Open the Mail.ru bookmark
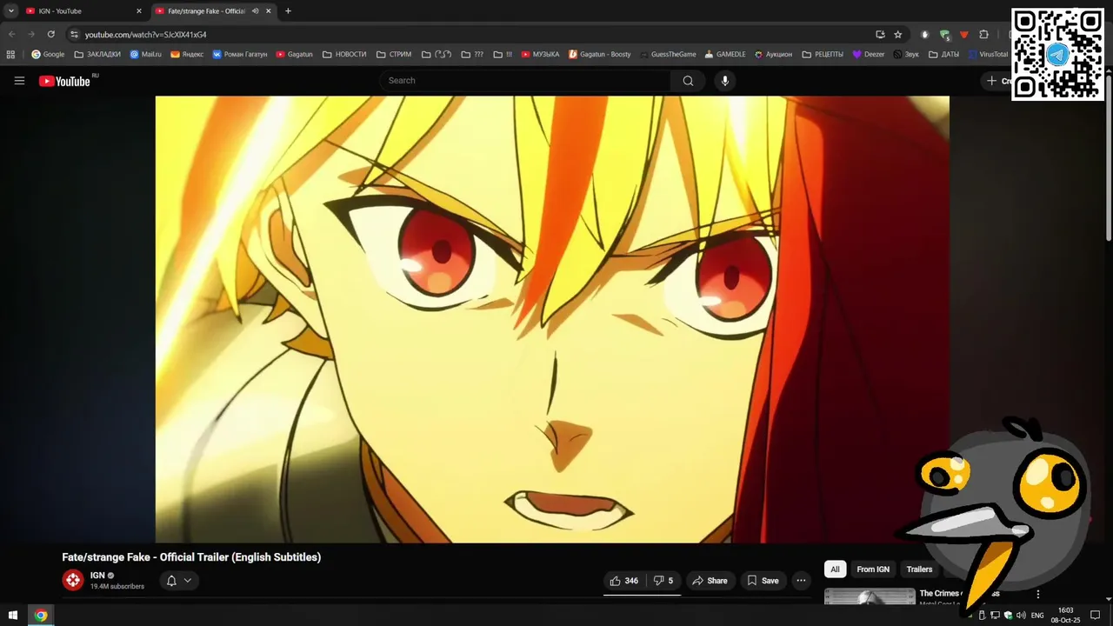 point(146,54)
